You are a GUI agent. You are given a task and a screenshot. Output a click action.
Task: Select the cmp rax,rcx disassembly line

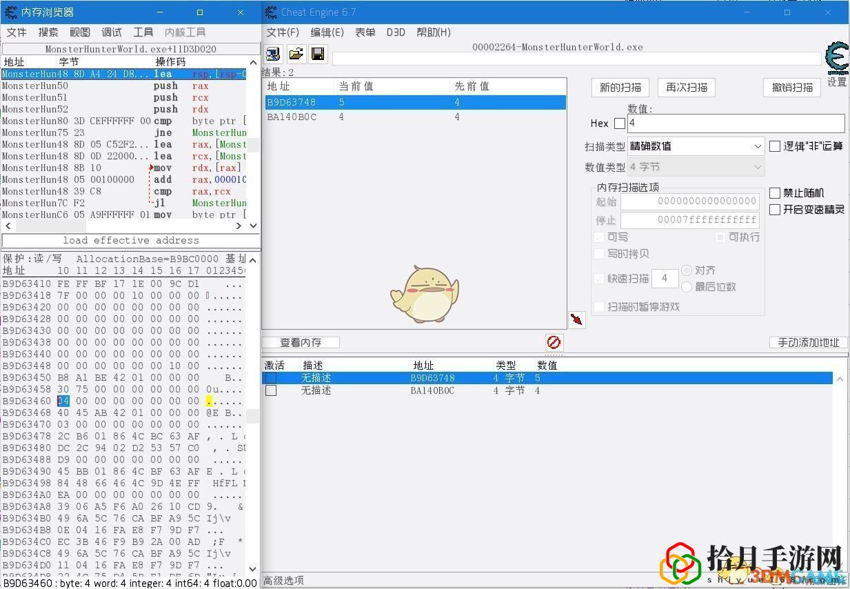tap(124, 191)
